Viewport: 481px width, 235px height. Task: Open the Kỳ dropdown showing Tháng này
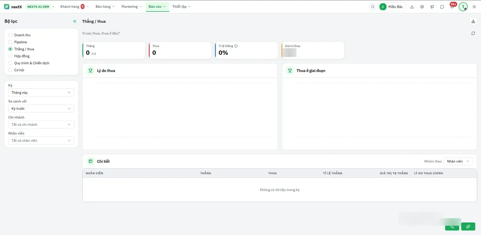pos(41,93)
